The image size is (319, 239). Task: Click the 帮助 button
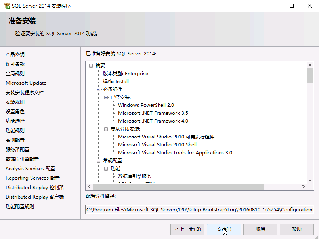pos(297,229)
